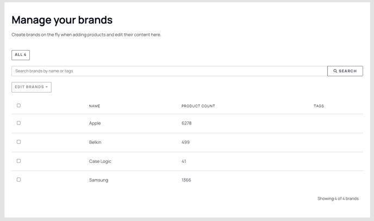
Task: Click the Tags column header
Action: point(319,106)
